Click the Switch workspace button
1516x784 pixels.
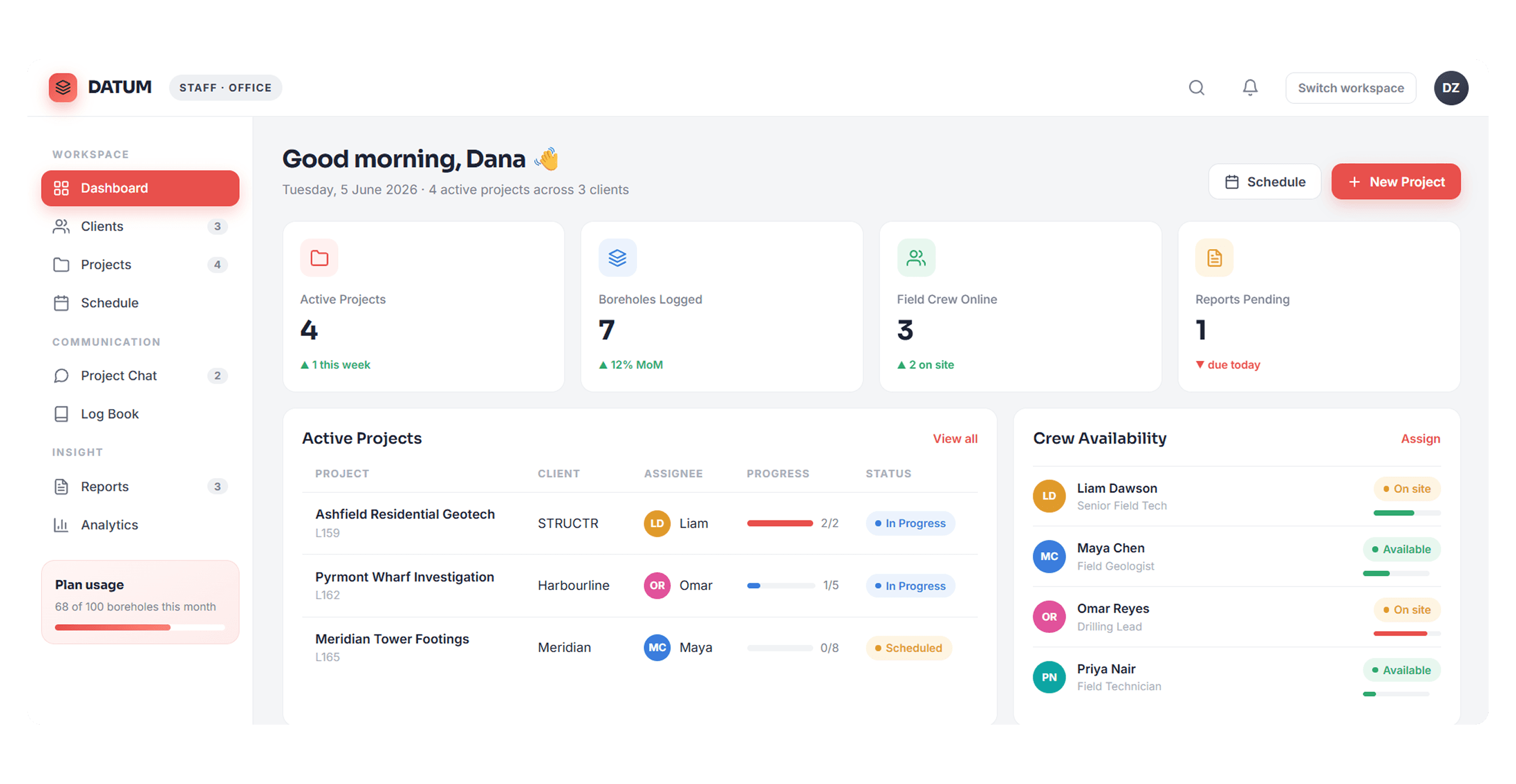[x=1350, y=88]
